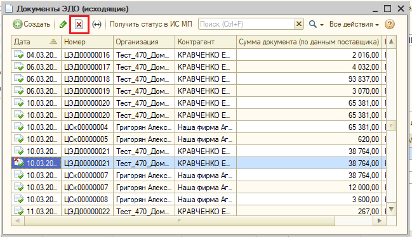Select cell ЦЭД00000017
This screenshot has width=412, height=237.
point(87,67)
